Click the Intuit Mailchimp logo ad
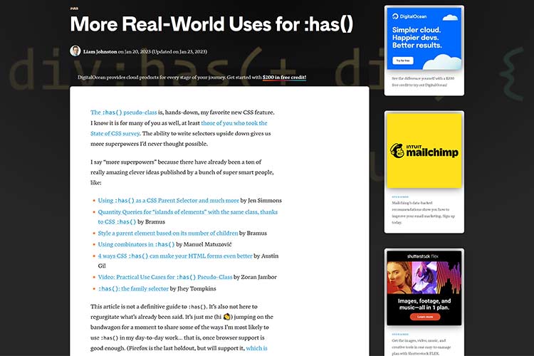534x356 pixels. click(424, 150)
